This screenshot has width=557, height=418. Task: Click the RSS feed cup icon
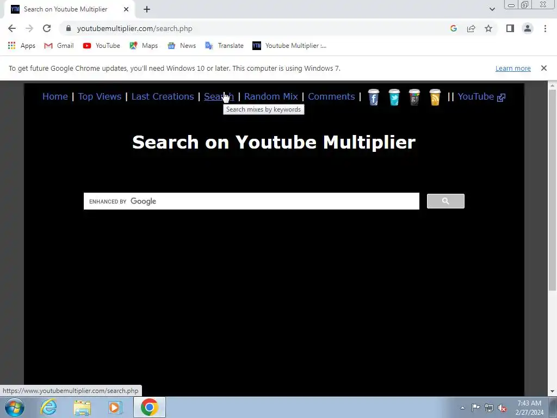pos(435,97)
